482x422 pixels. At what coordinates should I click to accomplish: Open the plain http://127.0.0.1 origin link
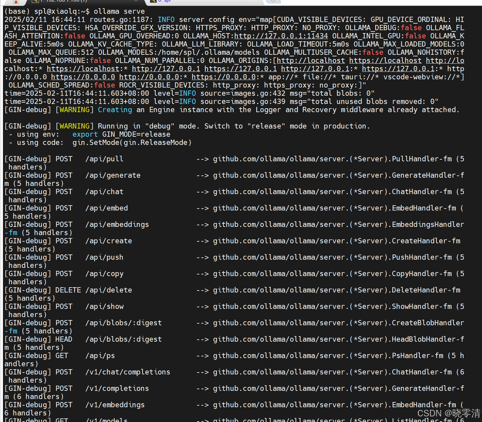tap(166, 69)
